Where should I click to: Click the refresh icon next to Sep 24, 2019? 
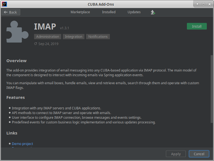[x=35, y=44]
